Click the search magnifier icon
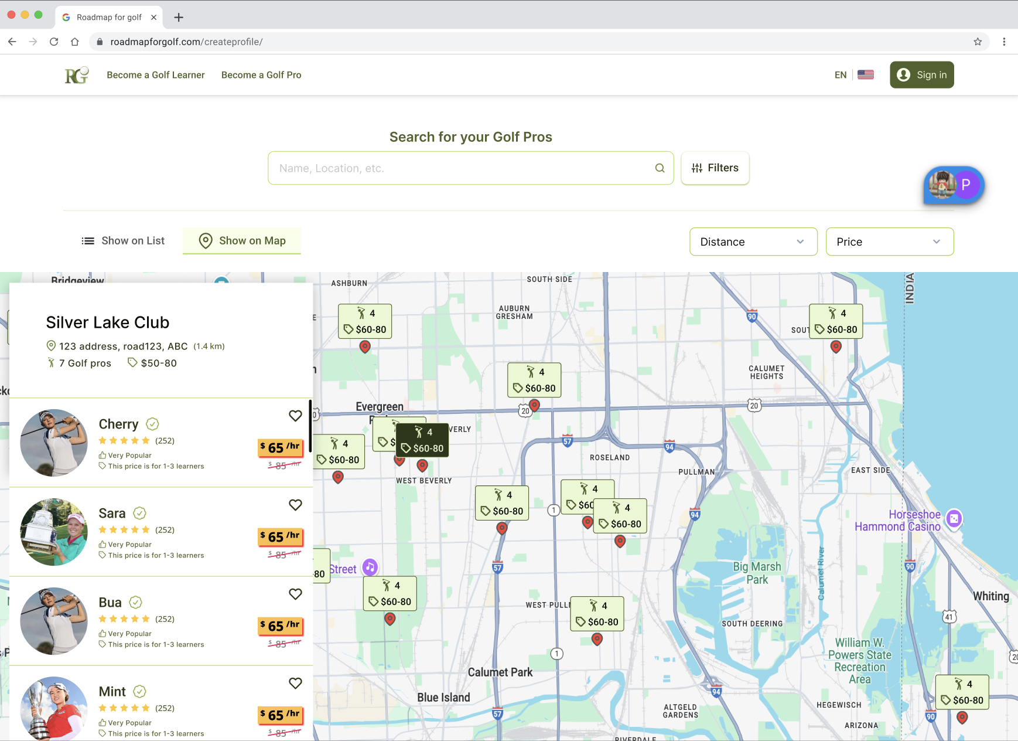1018x741 pixels. [x=660, y=168]
